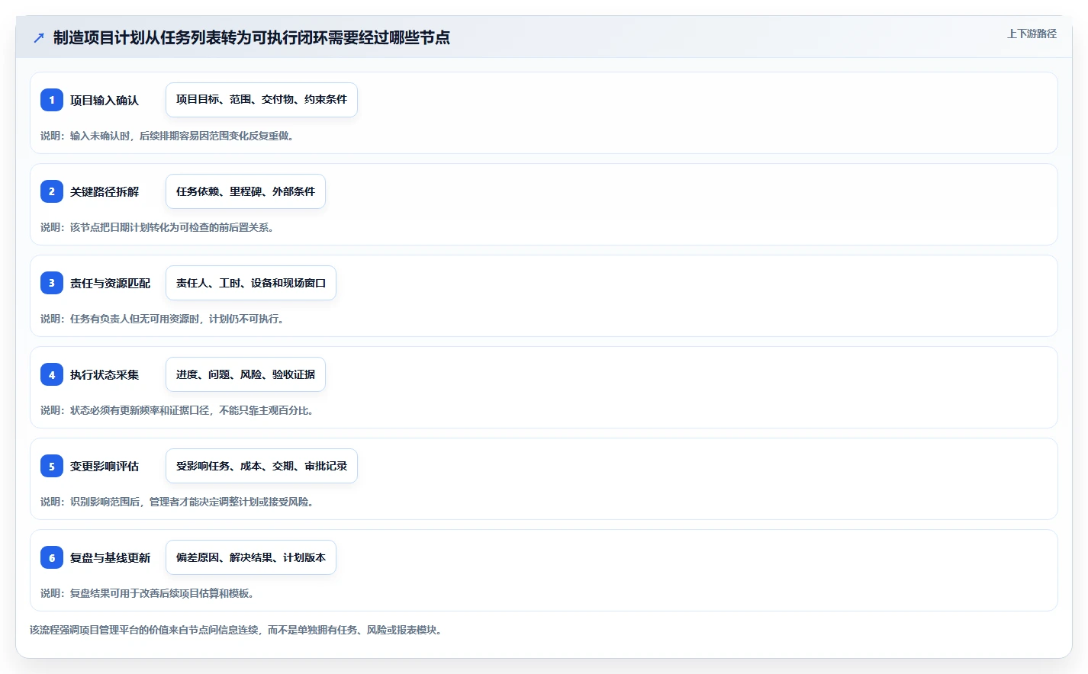
Task: Select step number badge 3
Action: 52,283
